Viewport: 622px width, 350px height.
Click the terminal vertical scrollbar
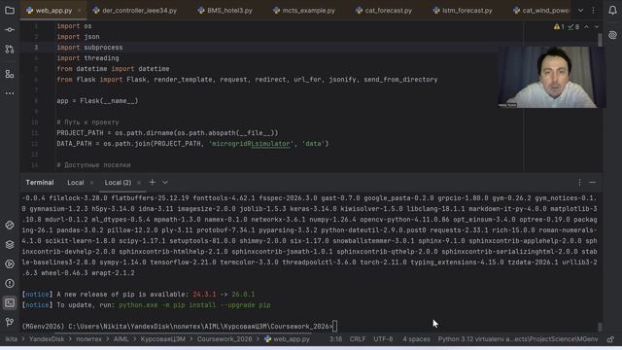click(601, 328)
